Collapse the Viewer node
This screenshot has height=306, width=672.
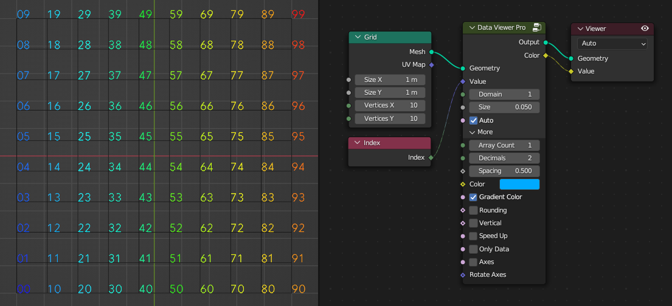[580, 29]
